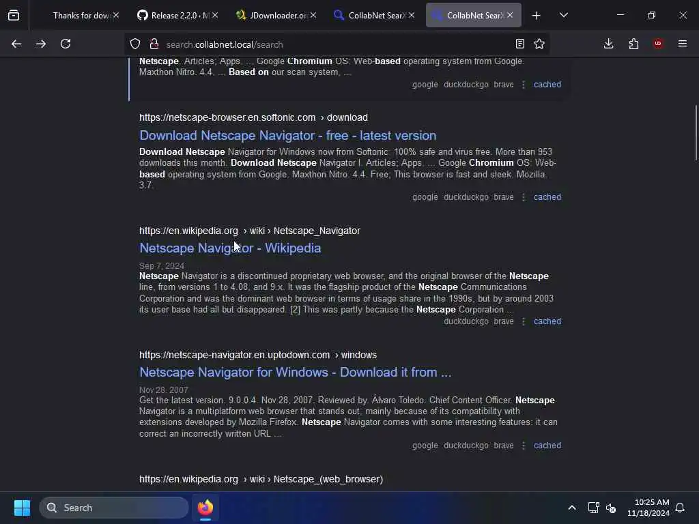This screenshot has width=699, height=524.
Task: Open the tracking protection shield icon
Action: [135, 44]
